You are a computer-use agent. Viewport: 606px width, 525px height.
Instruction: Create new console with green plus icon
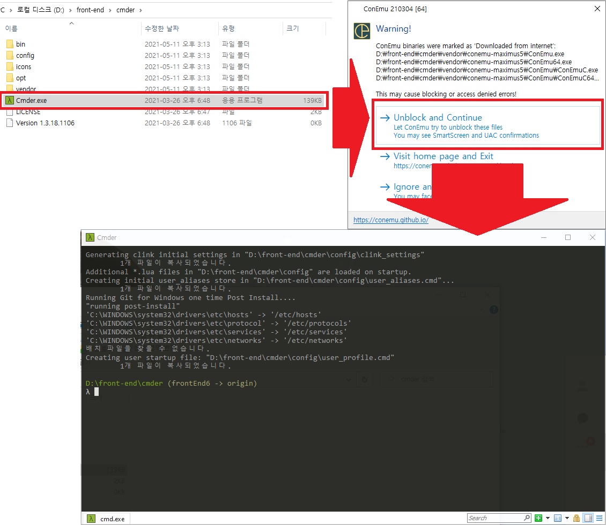click(x=538, y=518)
